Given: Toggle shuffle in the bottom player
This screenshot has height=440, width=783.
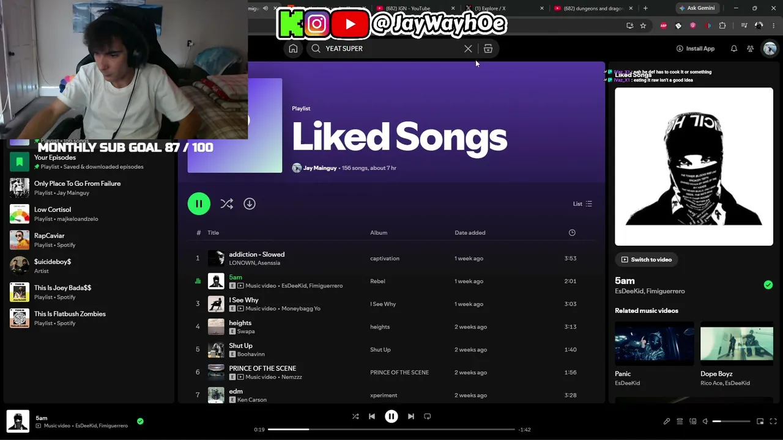Looking at the screenshot, I should pos(355,416).
